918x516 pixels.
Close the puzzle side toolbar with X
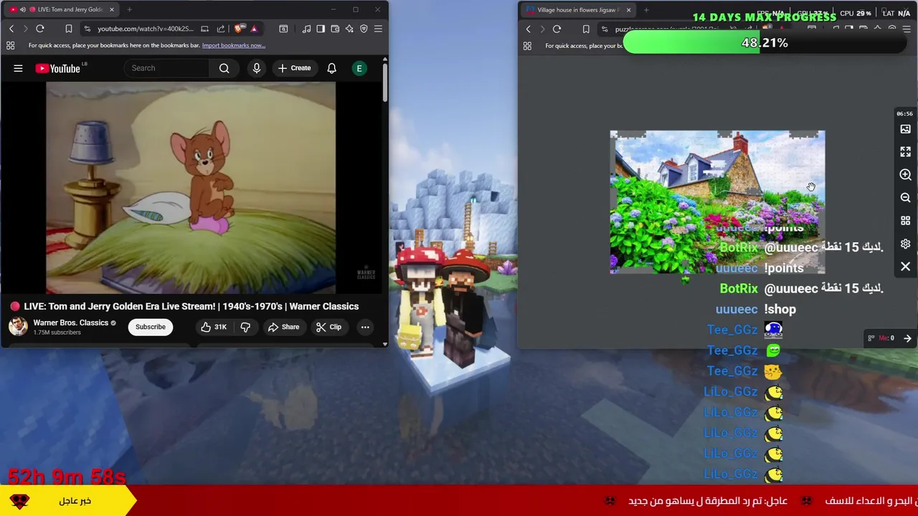pyautogui.click(x=905, y=267)
